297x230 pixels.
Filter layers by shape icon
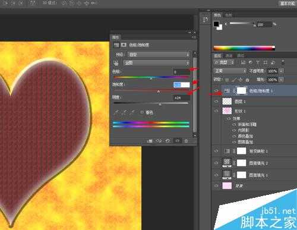pyautogui.click(x=266, y=62)
